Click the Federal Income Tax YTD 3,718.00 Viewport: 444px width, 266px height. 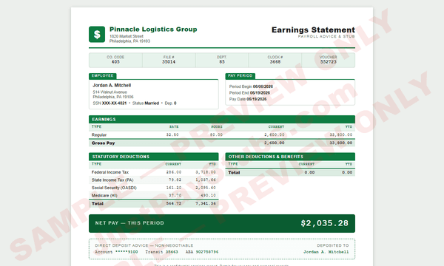[206, 172]
